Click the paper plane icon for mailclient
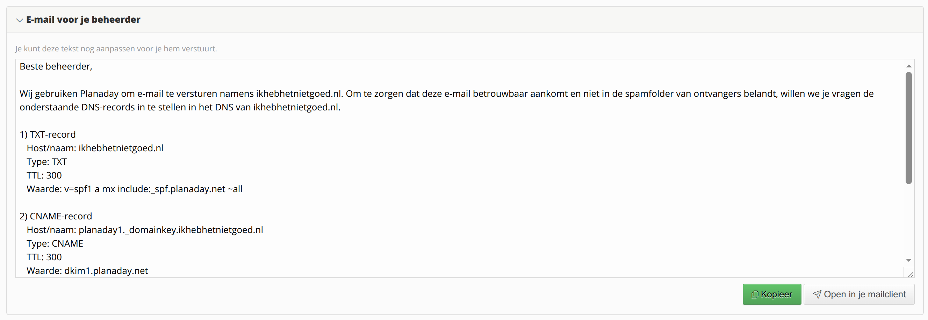Image resolution: width=928 pixels, height=320 pixels. pos(817,294)
